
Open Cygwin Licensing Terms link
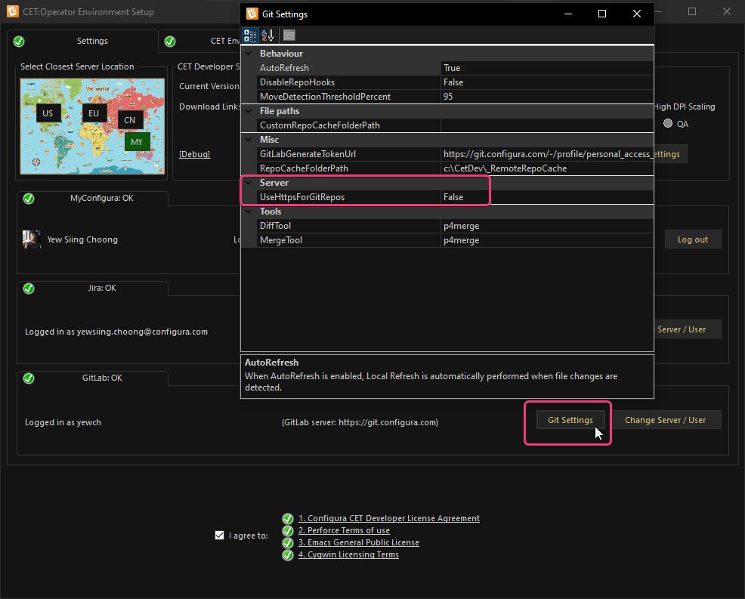click(x=348, y=555)
